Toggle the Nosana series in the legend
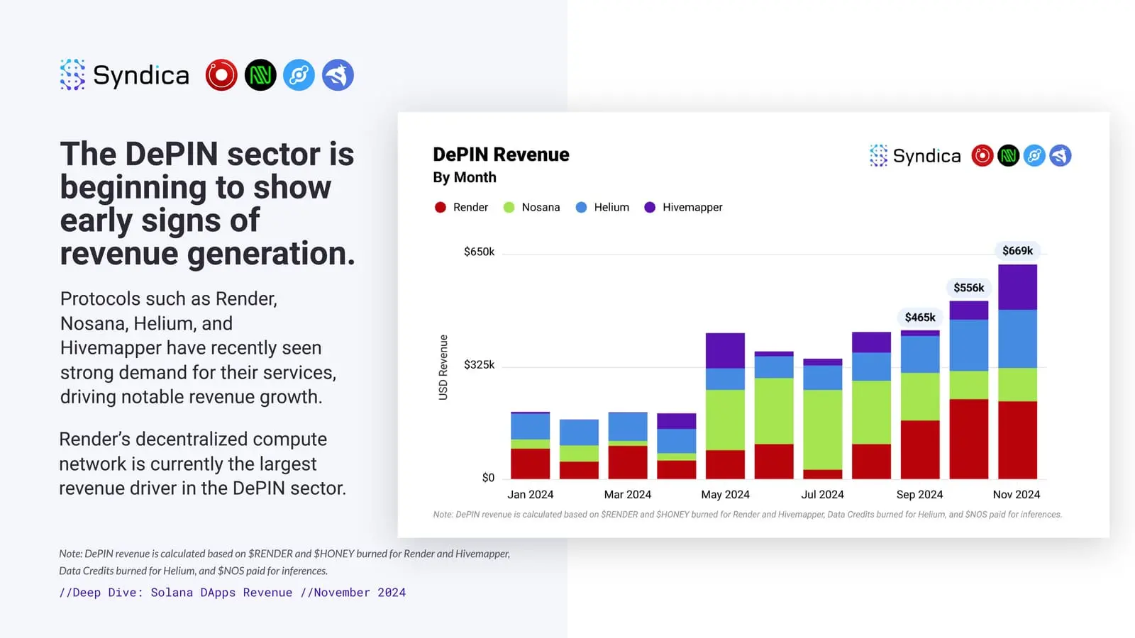Image resolution: width=1135 pixels, height=638 pixels. (x=532, y=207)
